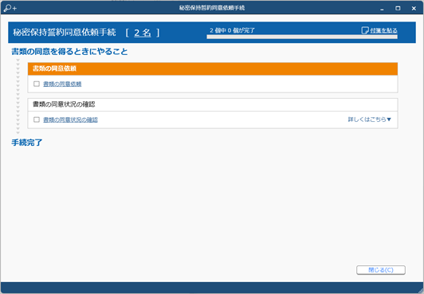Open the 2名 member count link

[142, 33]
